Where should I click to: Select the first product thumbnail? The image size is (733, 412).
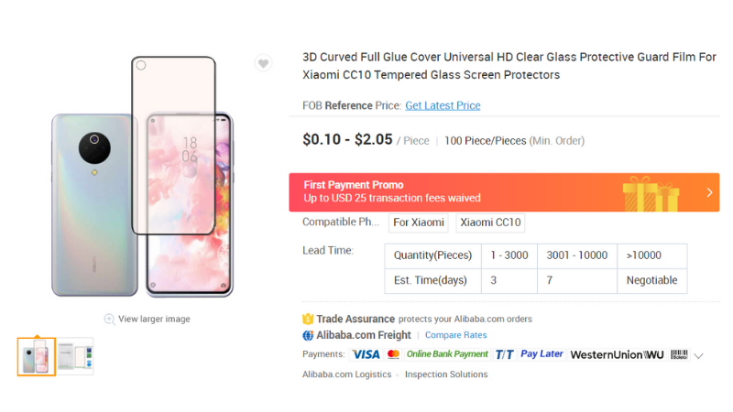37,356
